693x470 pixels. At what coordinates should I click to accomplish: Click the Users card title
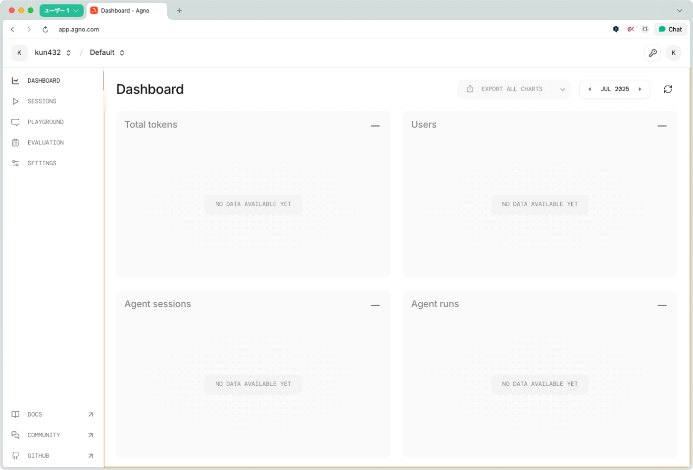coord(424,125)
